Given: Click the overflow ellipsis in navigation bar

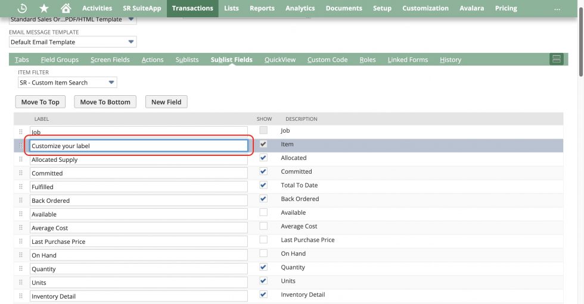Looking at the screenshot, I should pos(557,8).
